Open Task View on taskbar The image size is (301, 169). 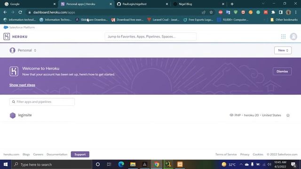coord(109,164)
